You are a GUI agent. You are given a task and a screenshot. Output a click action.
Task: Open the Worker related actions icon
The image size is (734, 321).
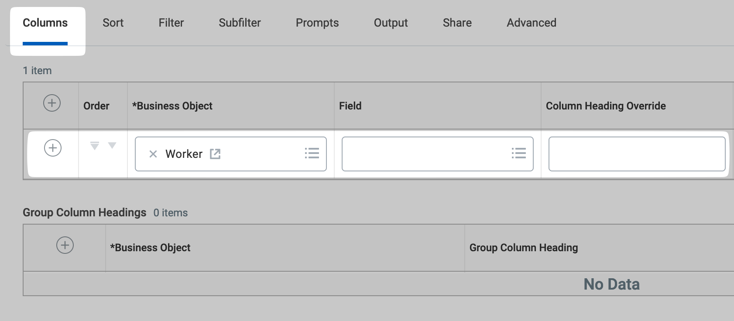pyautogui.click(x=215, y=154)
